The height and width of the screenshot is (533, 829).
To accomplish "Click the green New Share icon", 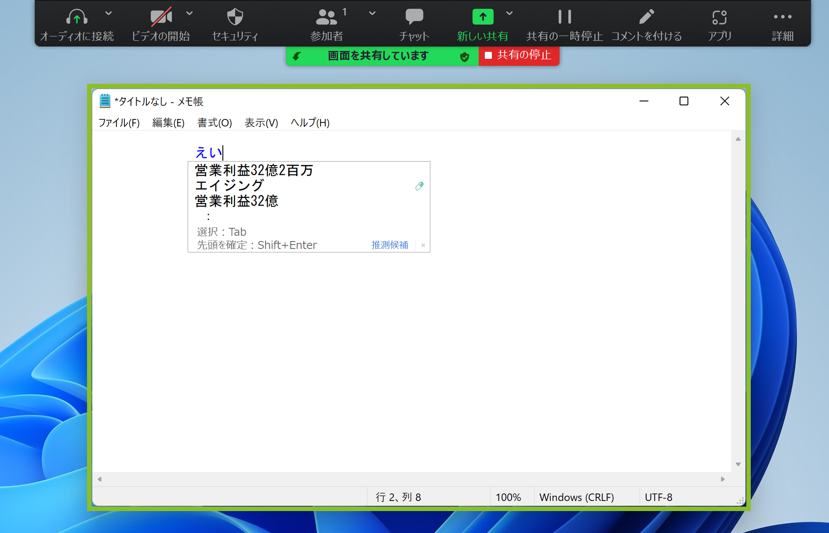I will click(x=483, y=18).
